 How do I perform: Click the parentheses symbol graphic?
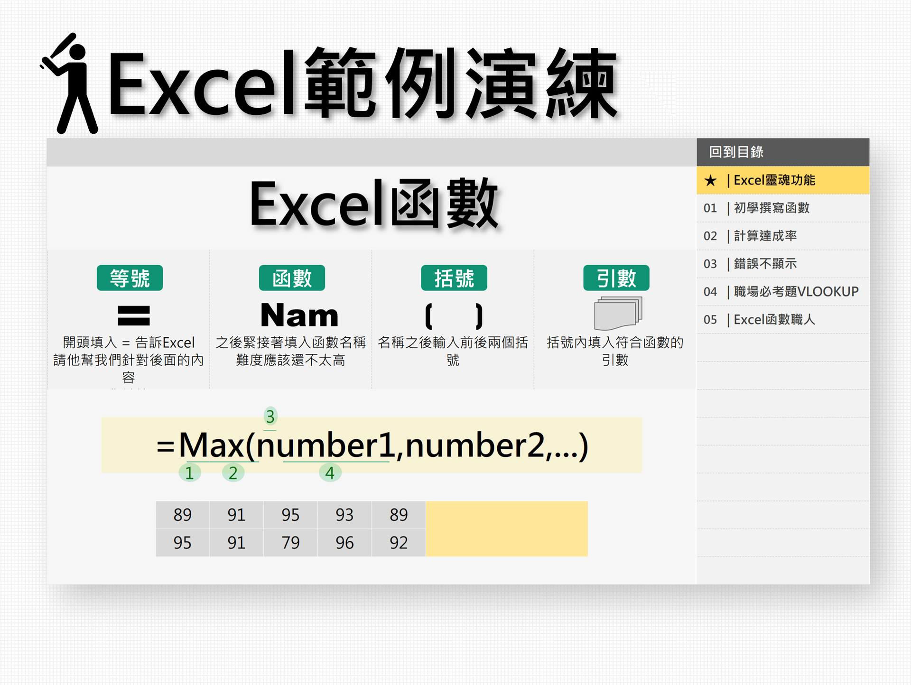454,316
